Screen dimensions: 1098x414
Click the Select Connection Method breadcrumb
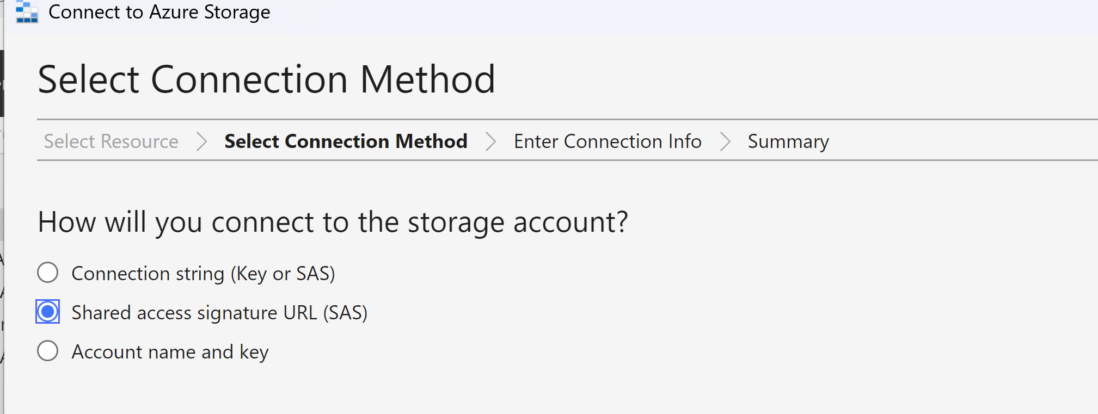(346, 141)
